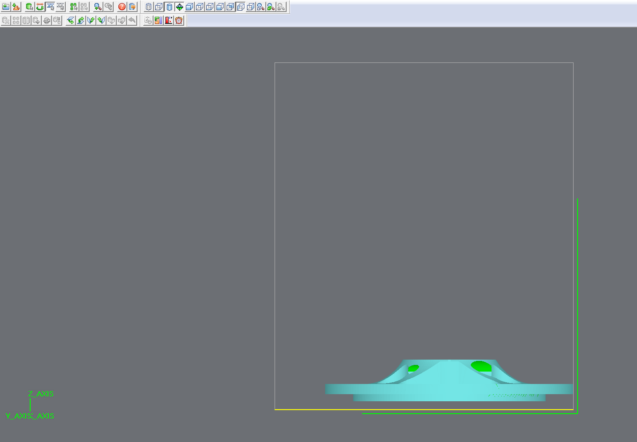Click the zoom in magnifier icon

point(98,7)
